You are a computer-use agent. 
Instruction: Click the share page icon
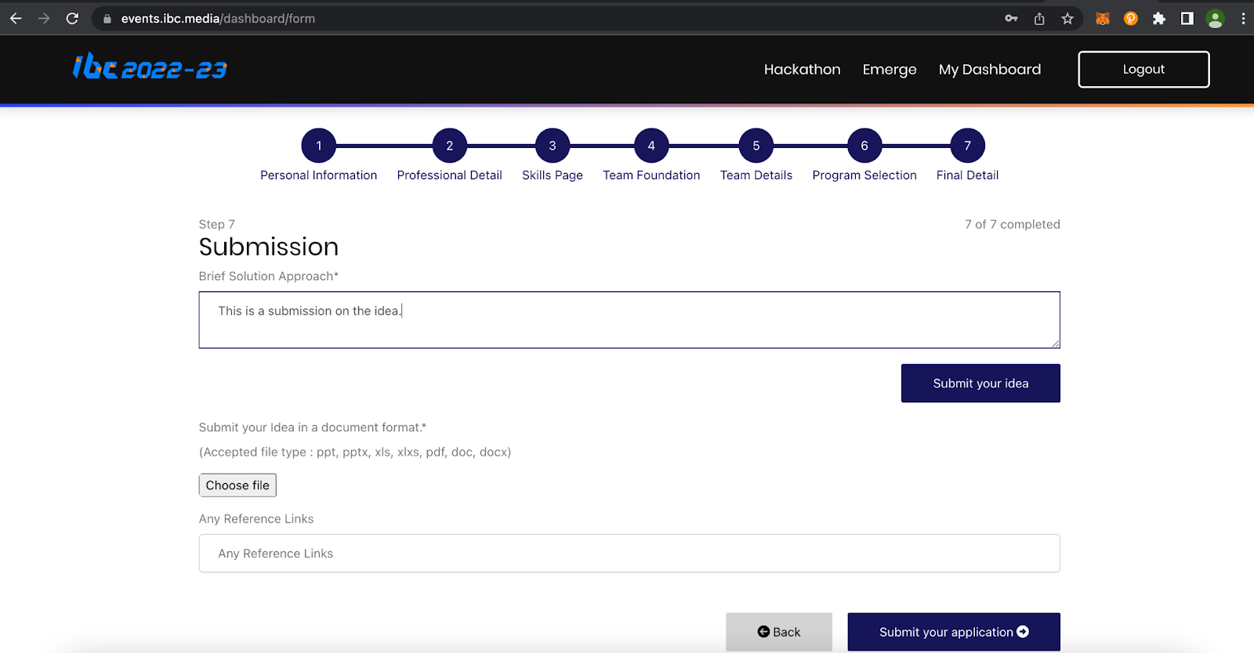click(1039, 18)
